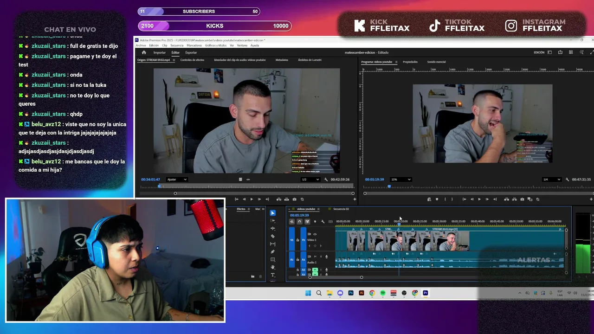The width and height of the screenshot is (594, 334).
Task: Click the Editar workspace button
Action: click(x=175, y=52)
